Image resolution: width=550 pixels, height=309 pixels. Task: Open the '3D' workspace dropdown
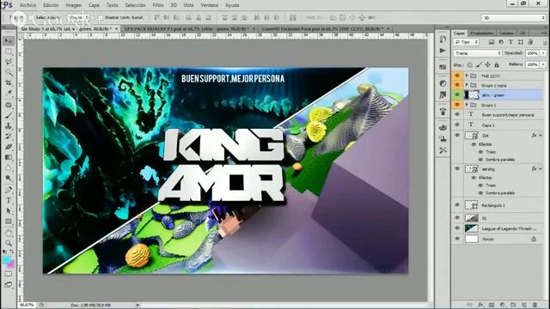(x=514, y=17)
